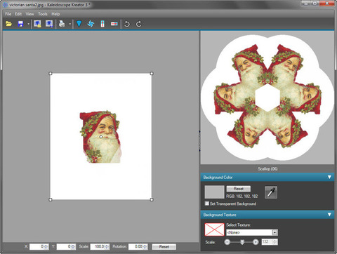
Task: Pick a color with the eyedropper tool
Action: 271,192
